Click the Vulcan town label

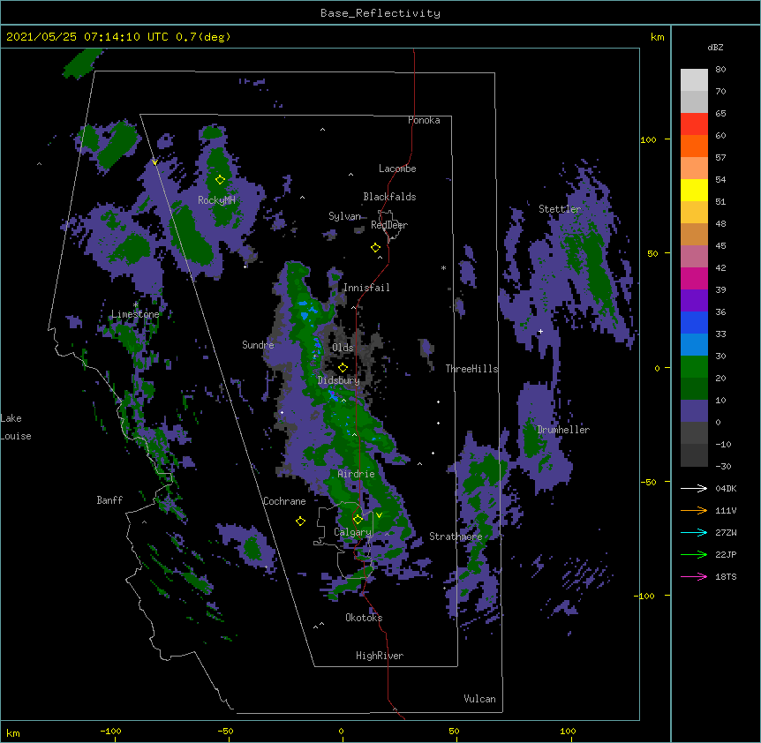479,699
